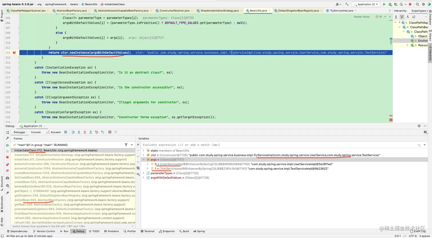Collapse the args variable node
Viewport: 432px width, 238px height.
click(144, 160)
